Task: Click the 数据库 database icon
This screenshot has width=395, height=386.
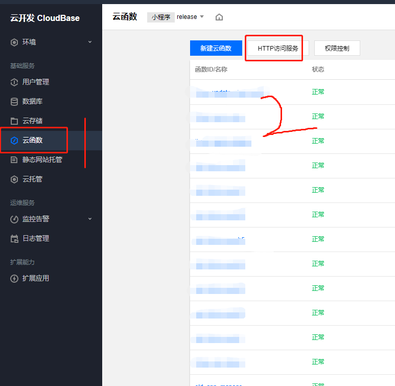Action: click(14, 102)
